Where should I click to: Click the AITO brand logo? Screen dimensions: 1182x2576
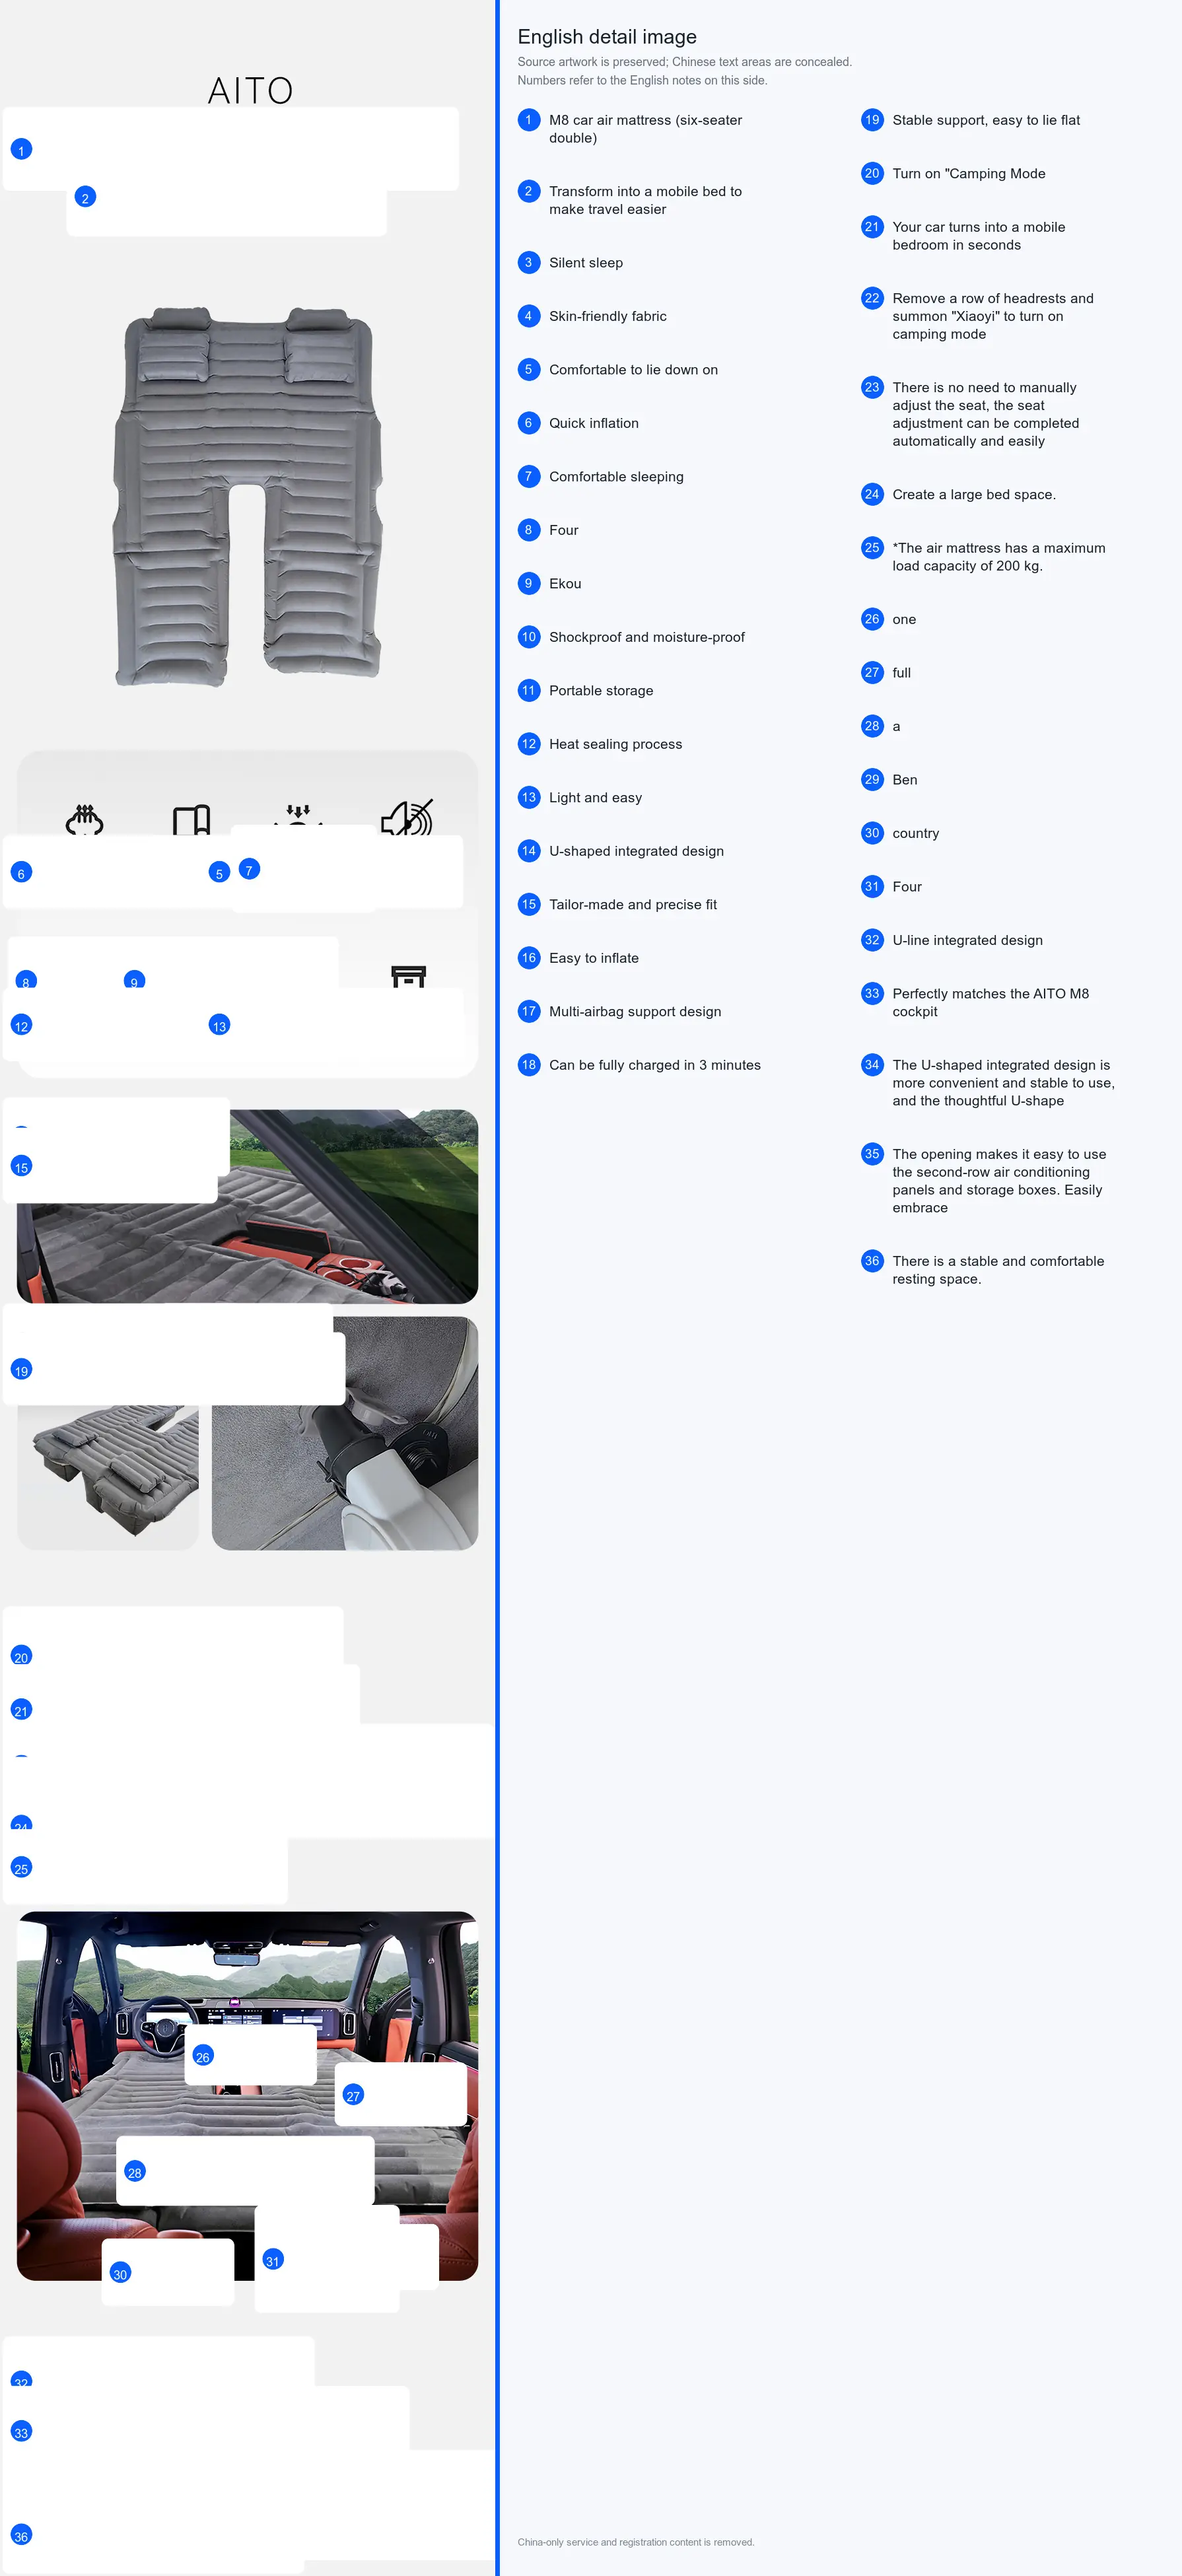[x=250, y=91]
